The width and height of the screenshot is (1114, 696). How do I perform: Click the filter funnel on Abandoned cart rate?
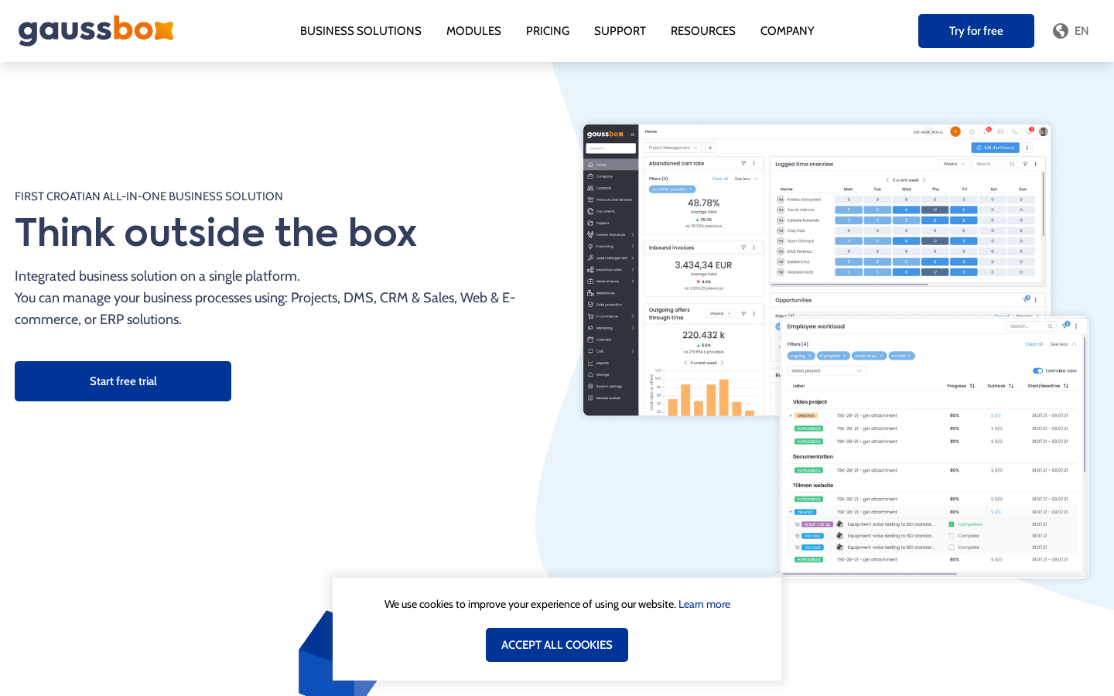(743, 163)
